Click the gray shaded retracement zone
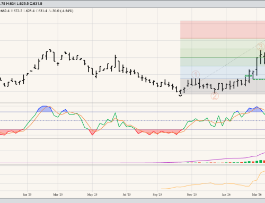 223,86
